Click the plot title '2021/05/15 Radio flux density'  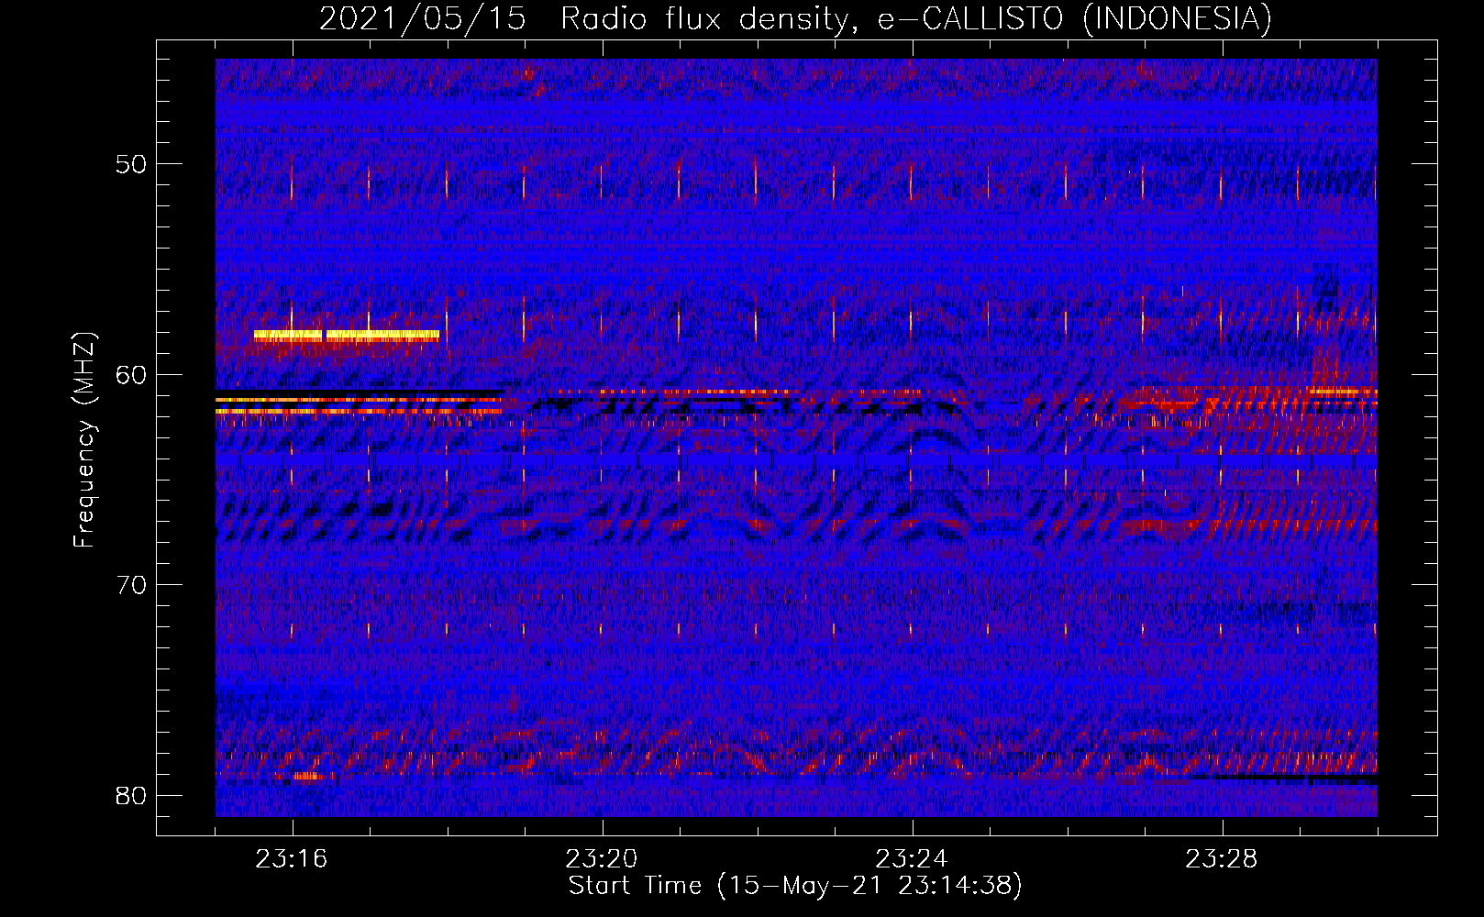795,19
